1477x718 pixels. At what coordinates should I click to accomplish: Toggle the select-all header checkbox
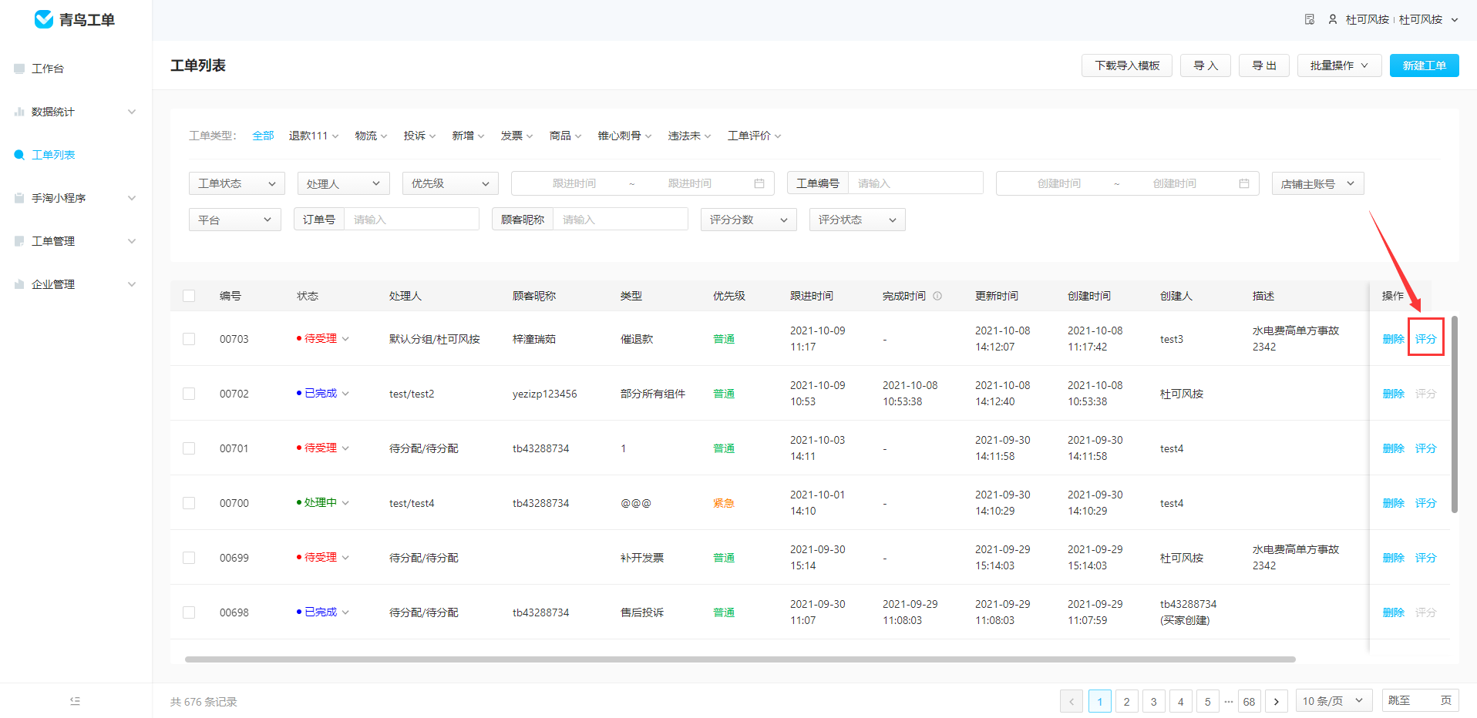coord(189,296)
